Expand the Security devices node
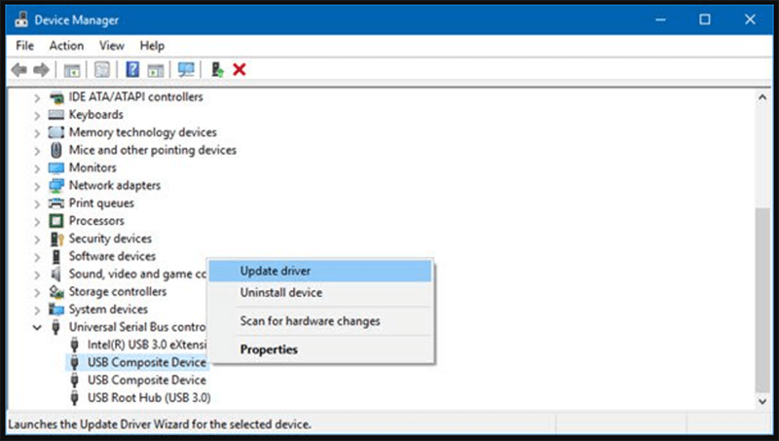This screenshot has width=779, height=441. (37, 239)
